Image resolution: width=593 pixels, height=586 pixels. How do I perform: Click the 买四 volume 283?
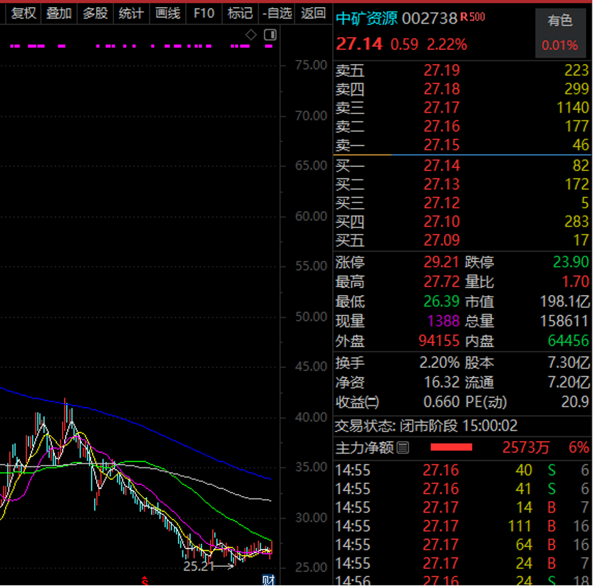click(577, 221)
